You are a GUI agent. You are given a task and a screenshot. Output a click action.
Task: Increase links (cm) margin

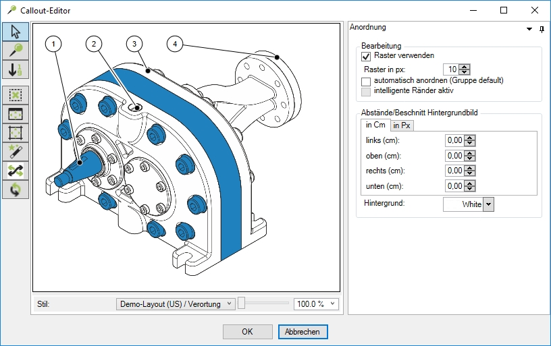click(x=470, y=138)
